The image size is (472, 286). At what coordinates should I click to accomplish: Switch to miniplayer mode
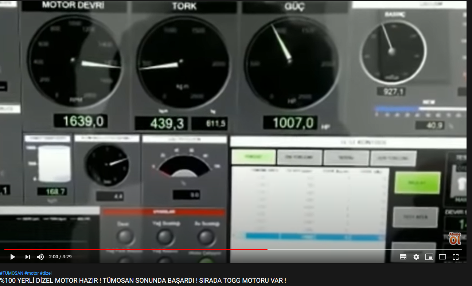(x=429, y=257)
